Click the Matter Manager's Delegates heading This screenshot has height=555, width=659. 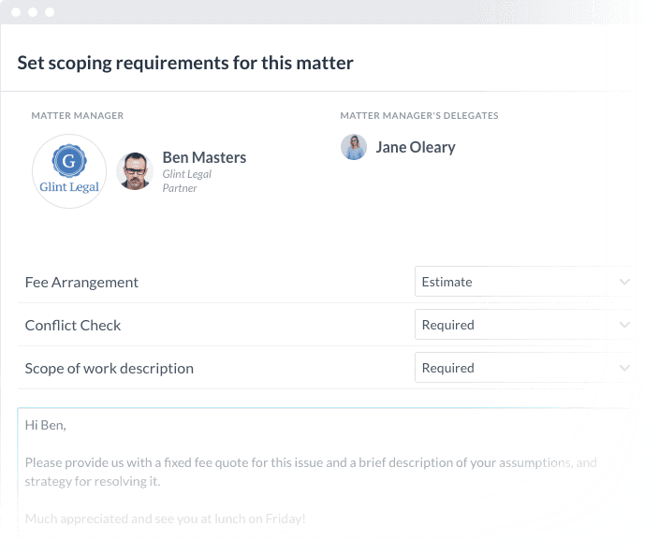tap(419, 115)
